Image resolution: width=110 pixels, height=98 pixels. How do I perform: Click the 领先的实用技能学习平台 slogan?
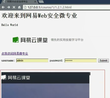coord(67,40)
